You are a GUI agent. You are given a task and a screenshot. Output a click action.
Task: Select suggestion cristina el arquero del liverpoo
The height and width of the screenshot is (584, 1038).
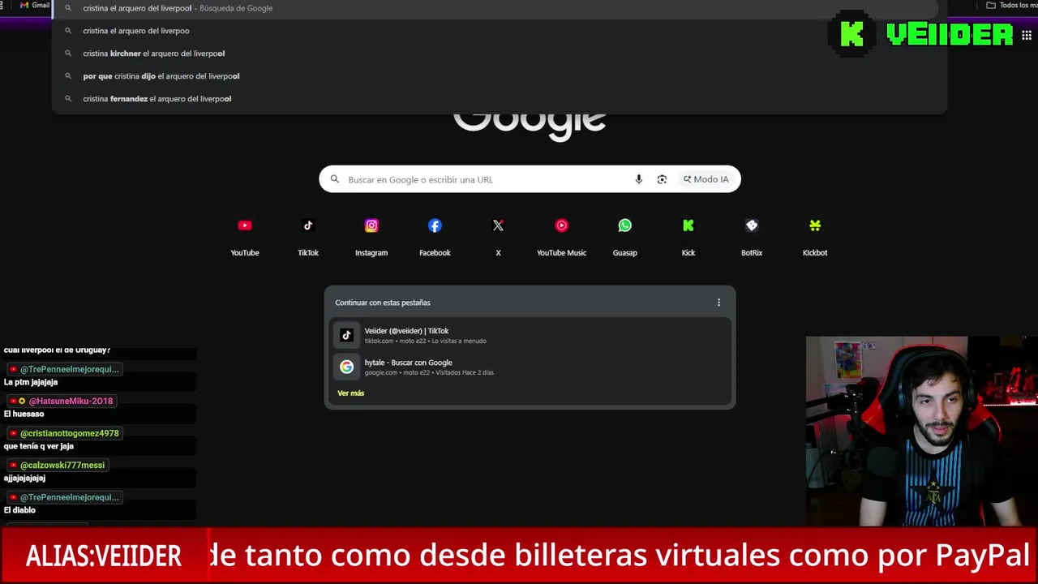pos(500,31)
